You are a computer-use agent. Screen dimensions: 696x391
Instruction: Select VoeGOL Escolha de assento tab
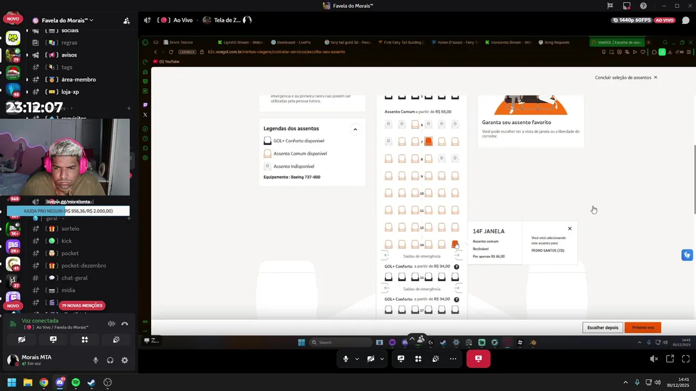point(617,42)
